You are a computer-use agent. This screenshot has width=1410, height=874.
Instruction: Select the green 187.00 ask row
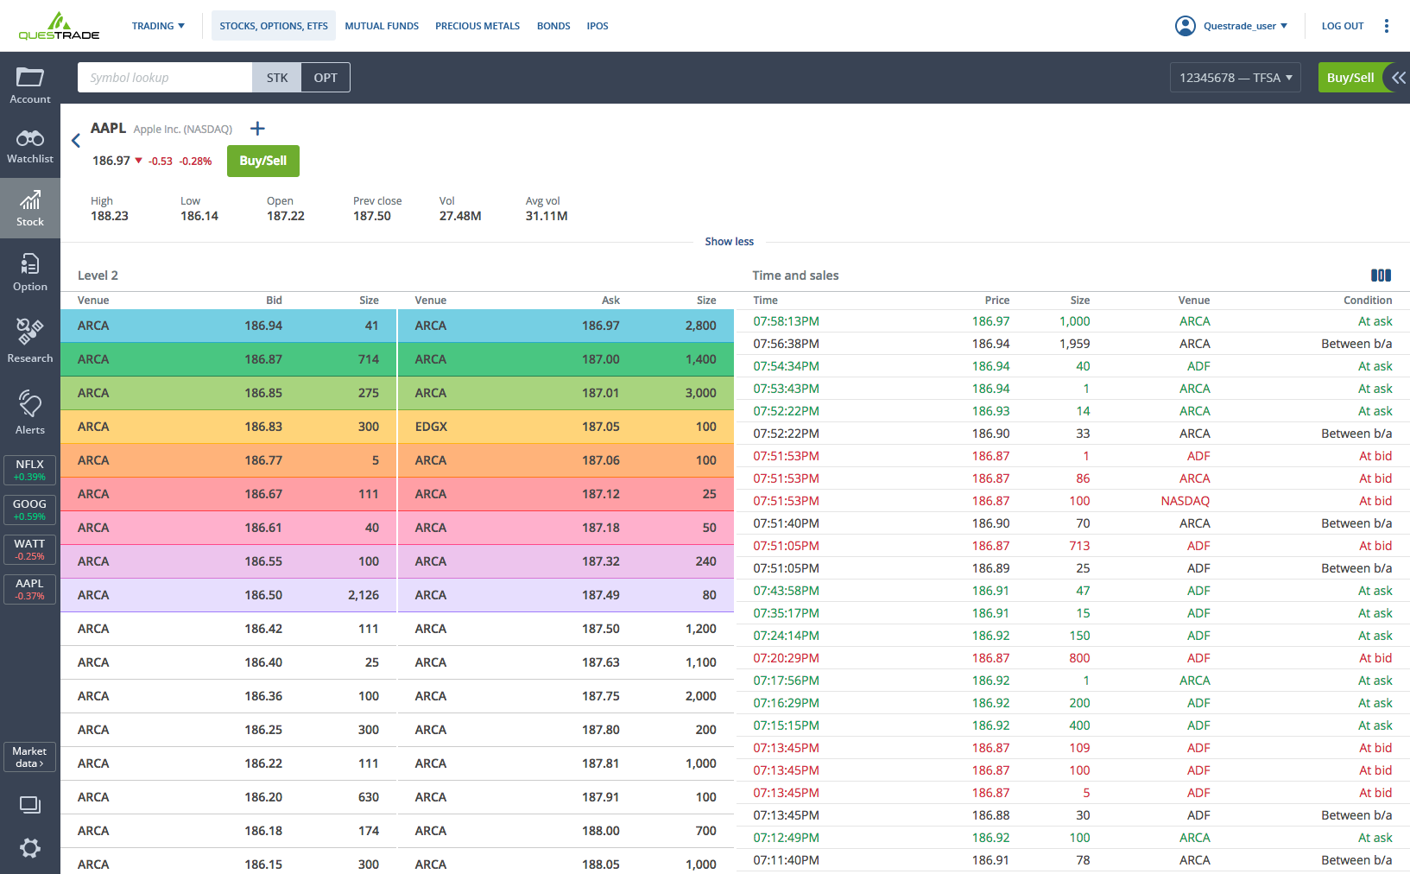tap(566, 359)
